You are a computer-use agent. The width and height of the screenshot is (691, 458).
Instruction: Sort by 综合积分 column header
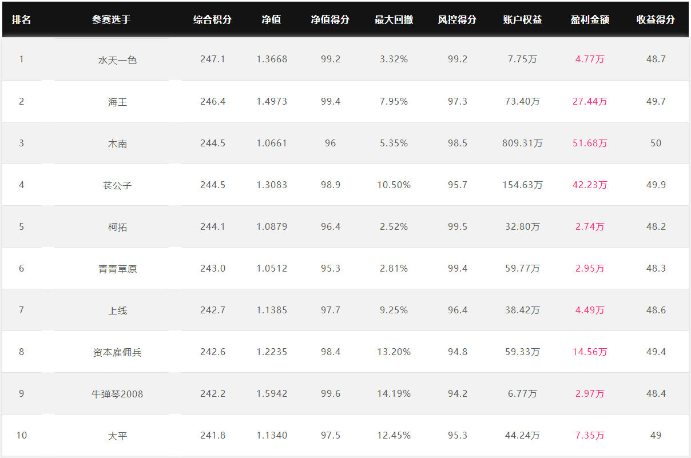click(213, 19)
